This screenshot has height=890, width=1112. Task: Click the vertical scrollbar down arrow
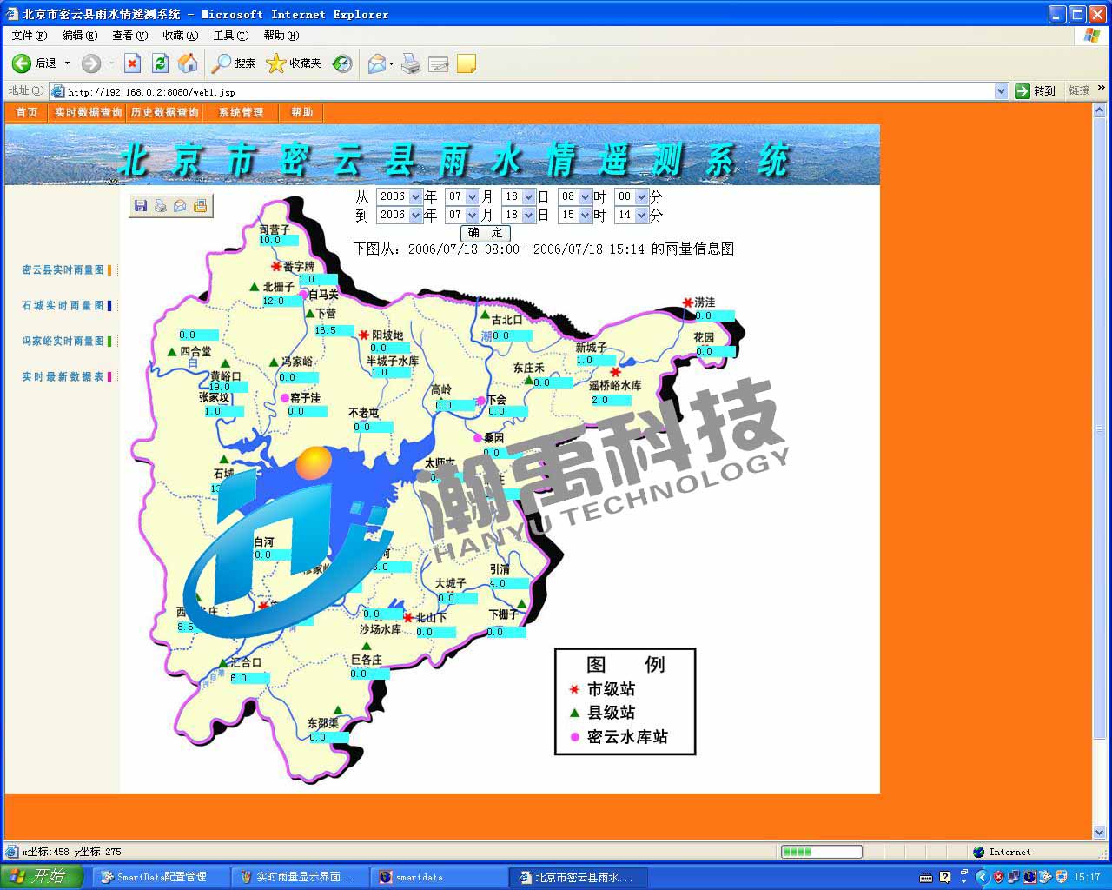[x=1100, y=832]
